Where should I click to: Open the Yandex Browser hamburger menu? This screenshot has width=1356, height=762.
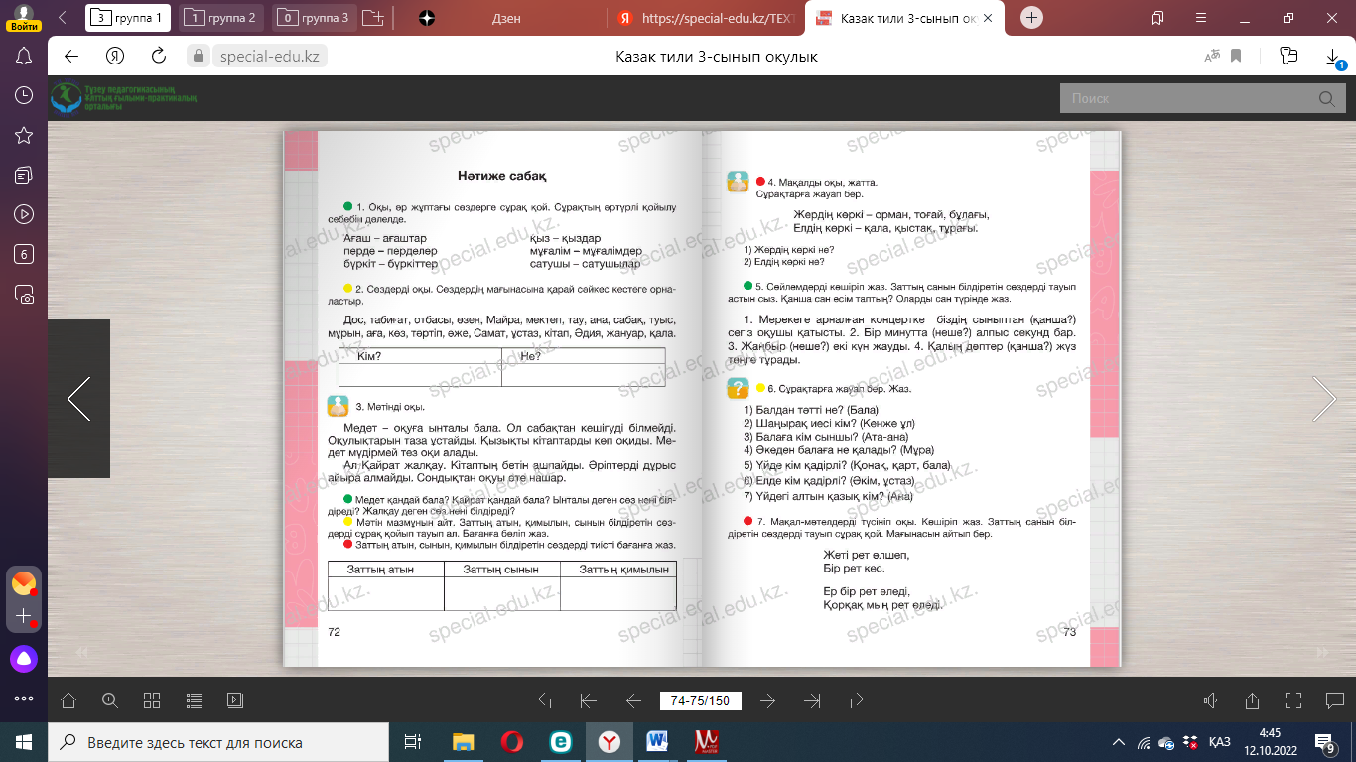coord(1200,18)
